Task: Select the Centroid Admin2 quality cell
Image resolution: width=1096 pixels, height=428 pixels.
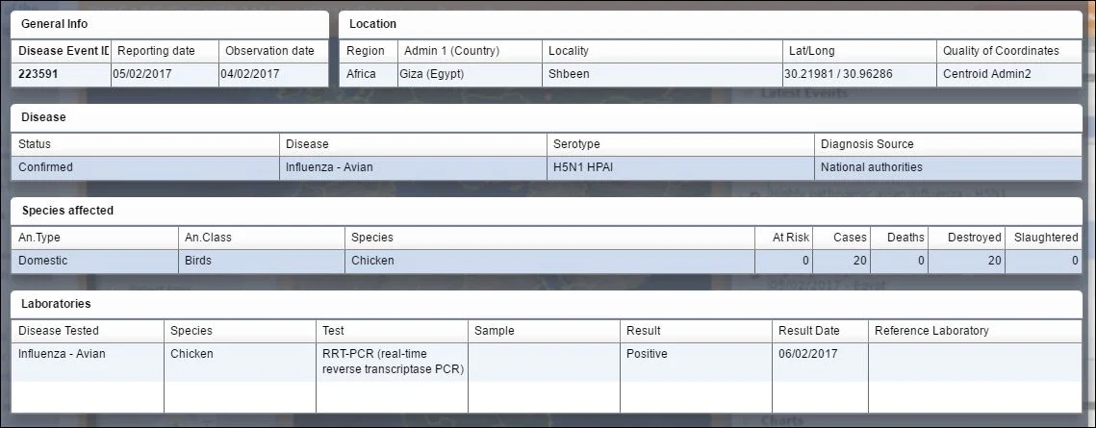Action: tap(1009, 74)
